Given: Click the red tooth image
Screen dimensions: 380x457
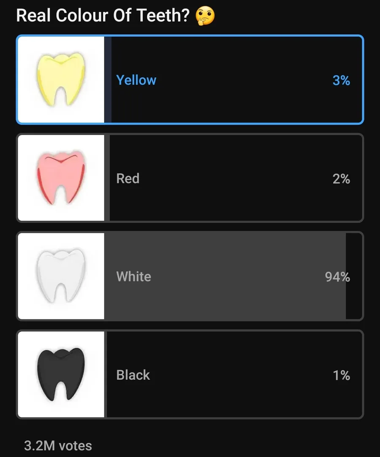Looking at the screenshot, I should pos(61,178).
